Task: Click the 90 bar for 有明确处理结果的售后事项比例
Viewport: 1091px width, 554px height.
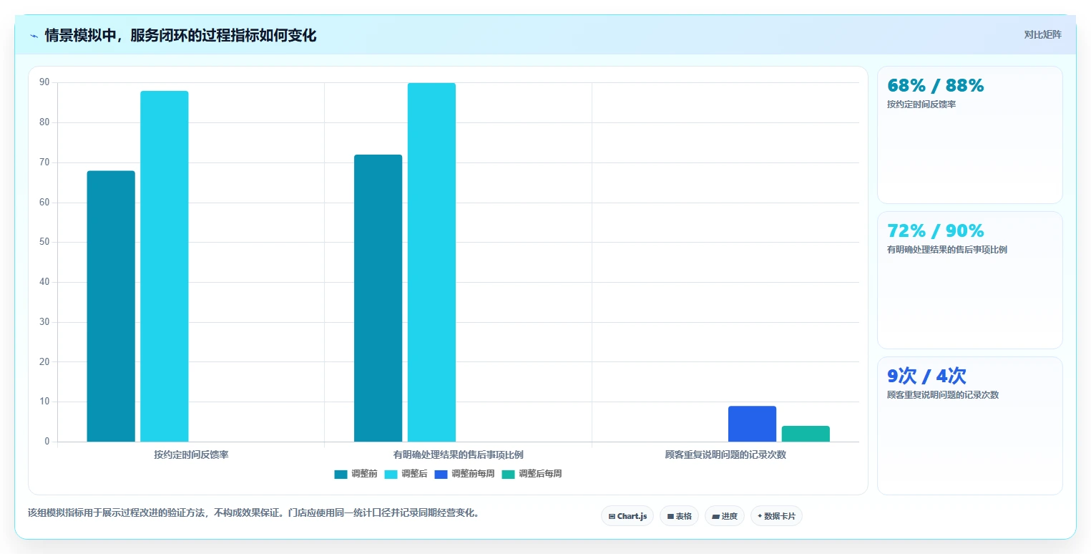Action: point(431,263)
